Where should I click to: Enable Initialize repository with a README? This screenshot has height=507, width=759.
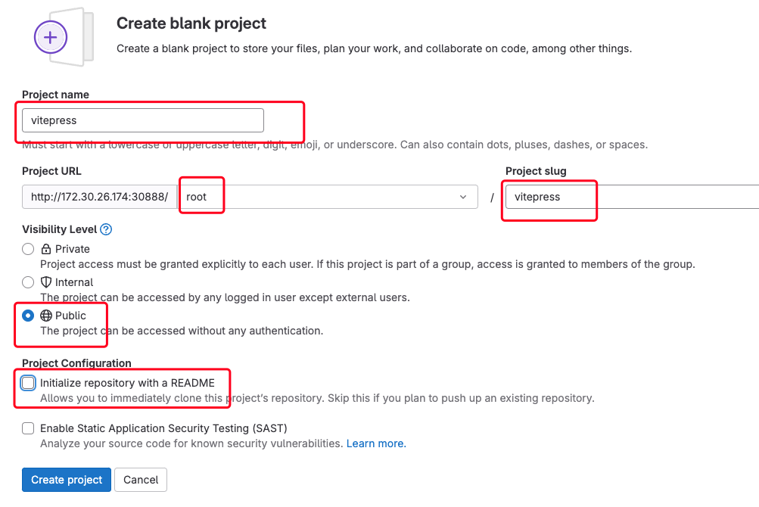coord(28,383)
